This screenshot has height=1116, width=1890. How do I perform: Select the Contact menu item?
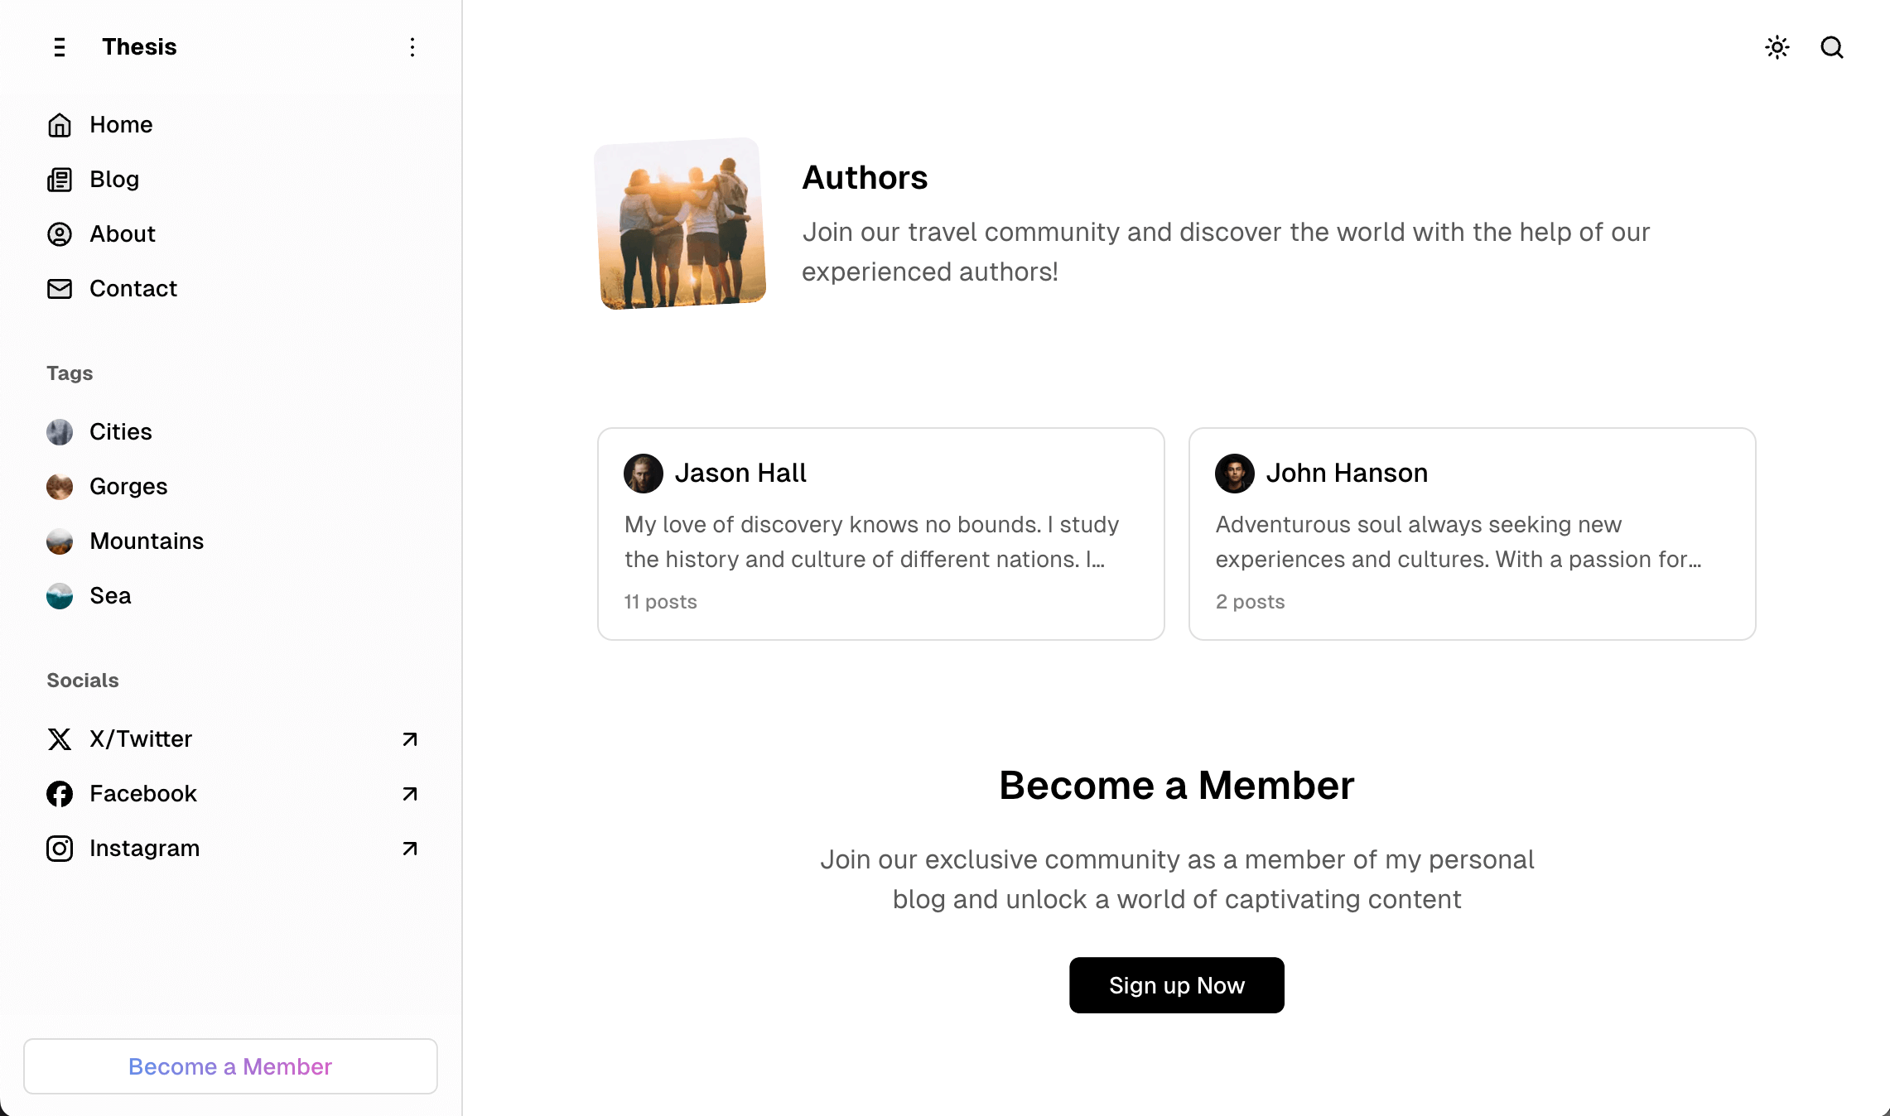[133, 289]
